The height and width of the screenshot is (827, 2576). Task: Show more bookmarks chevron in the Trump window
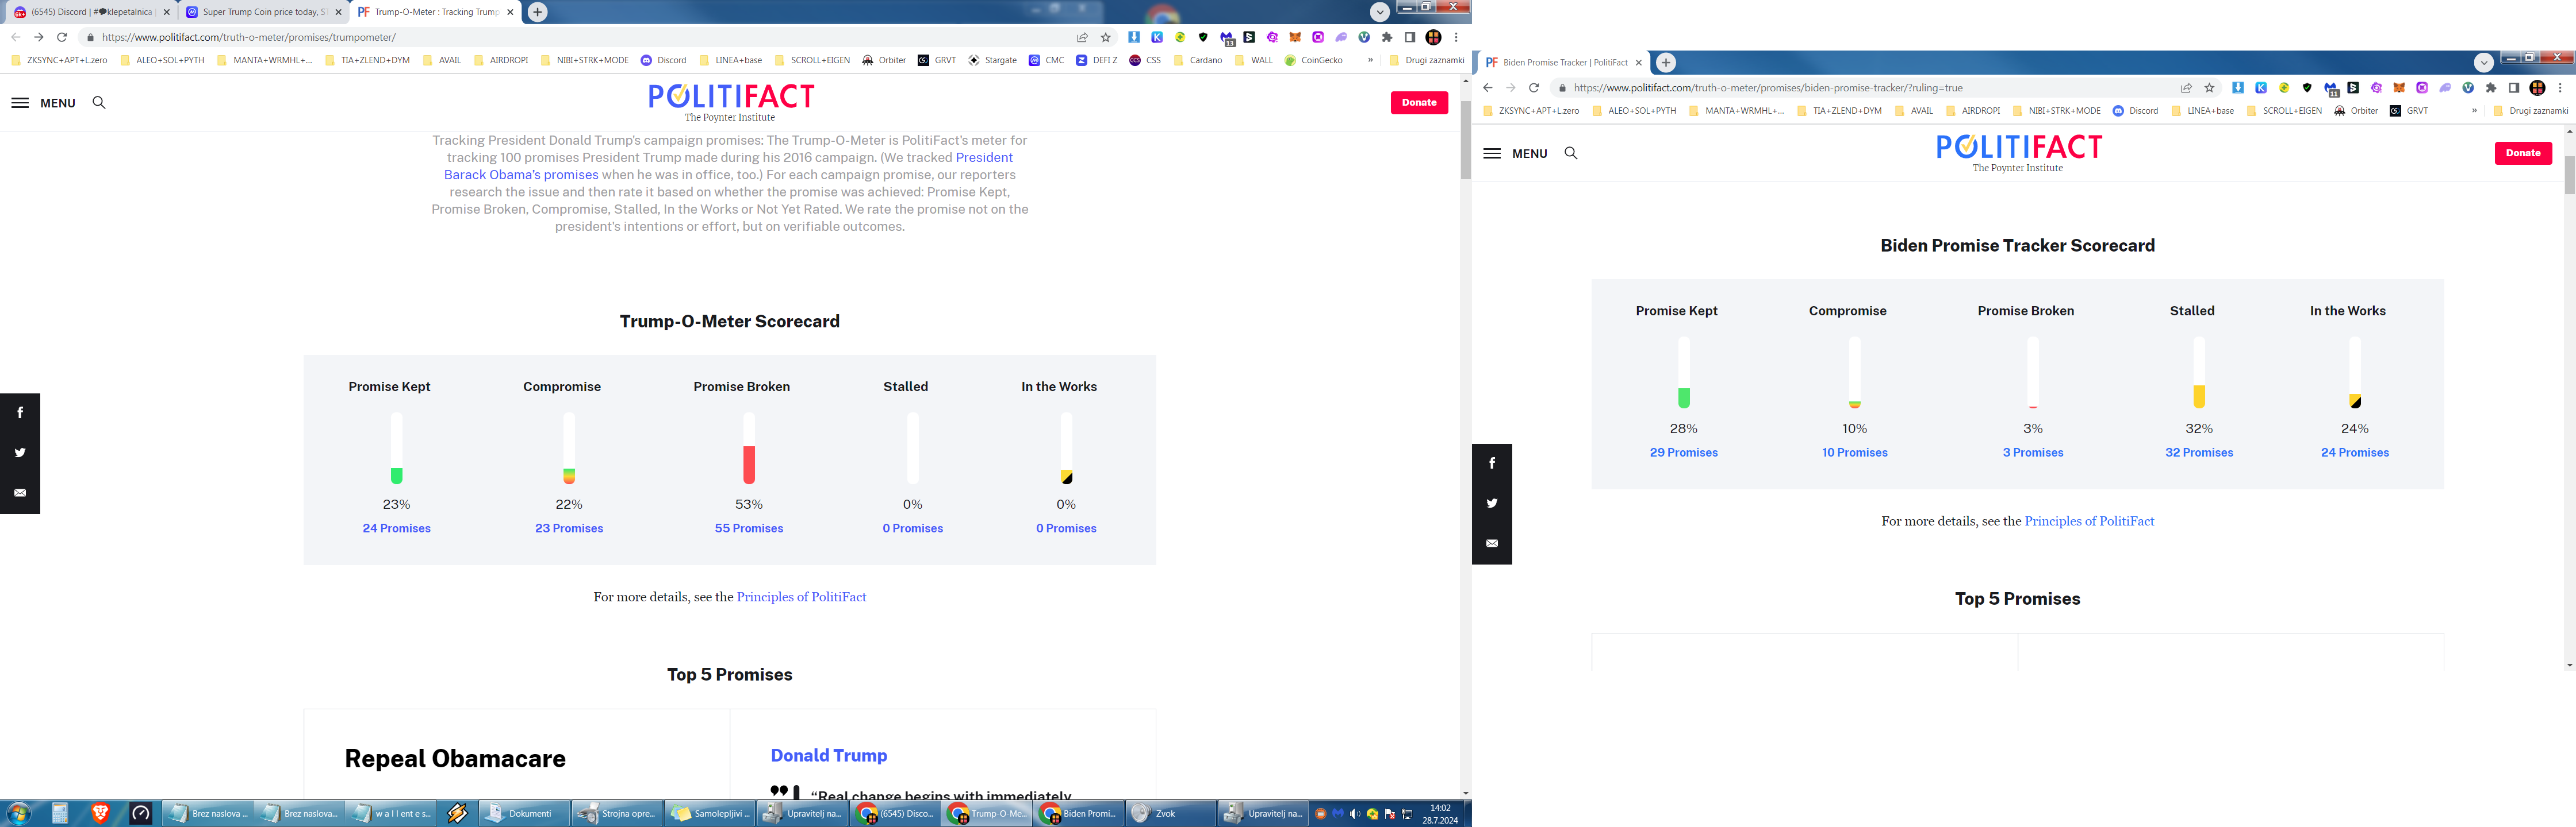coord(1370,60)
